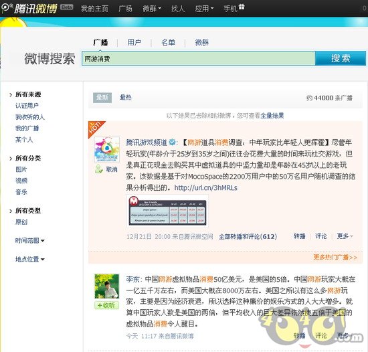The width and height of the screenshot is (368, 352).
Task: Filter results by 视频
Action: [21, 181]
